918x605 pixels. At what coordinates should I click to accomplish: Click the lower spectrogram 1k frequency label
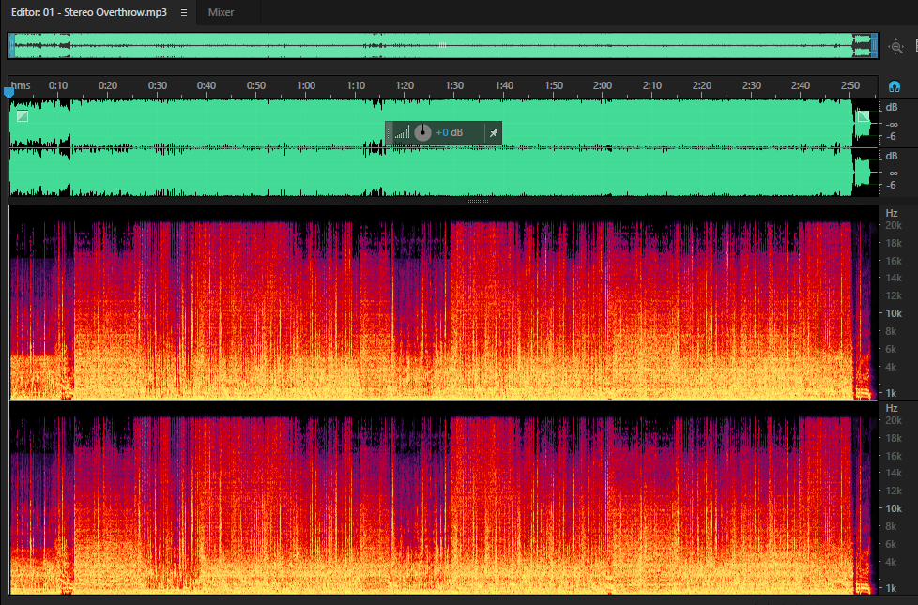point(891,588)
